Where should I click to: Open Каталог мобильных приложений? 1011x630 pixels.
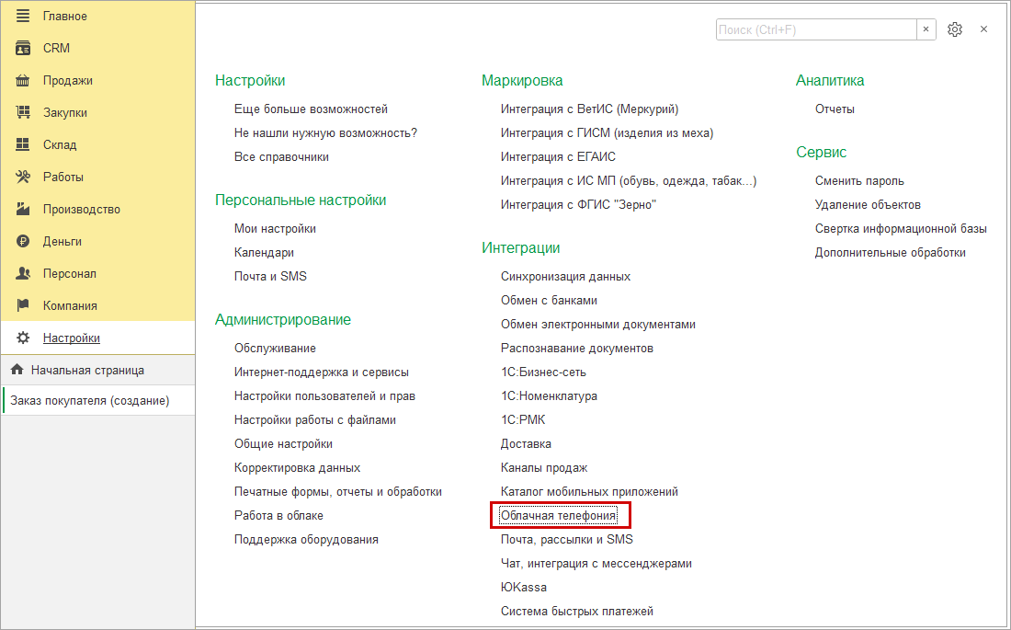589,491
